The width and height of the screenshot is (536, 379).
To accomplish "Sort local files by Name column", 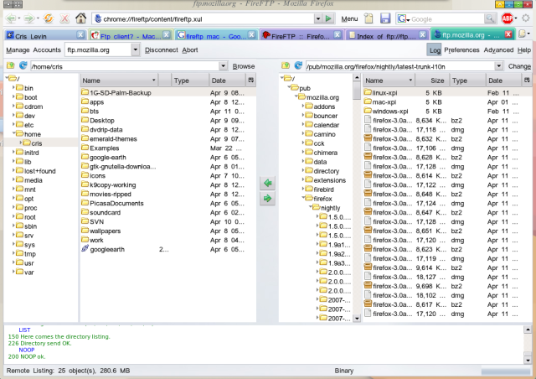I will tap(119, 80).
